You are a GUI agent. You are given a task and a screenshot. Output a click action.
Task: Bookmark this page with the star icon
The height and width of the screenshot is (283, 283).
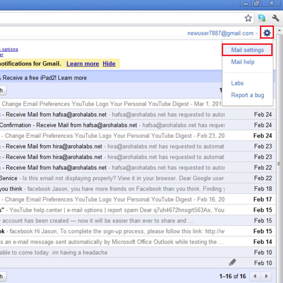pos(248,18)
